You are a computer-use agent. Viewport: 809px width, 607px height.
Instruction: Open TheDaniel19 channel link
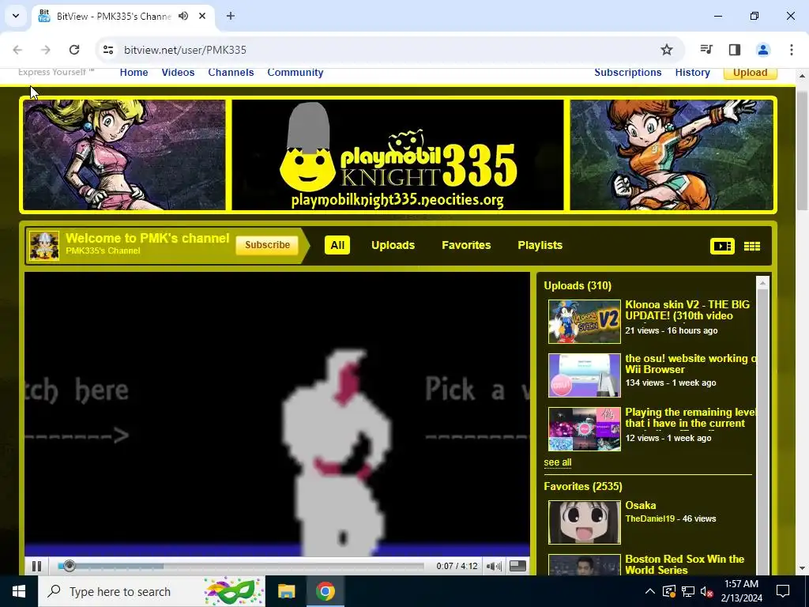[650, 518]
